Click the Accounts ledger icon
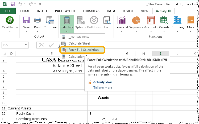Image resolution: width=199 pixels, height=124 pixels. pyautogui.click(x=151, y=20)
